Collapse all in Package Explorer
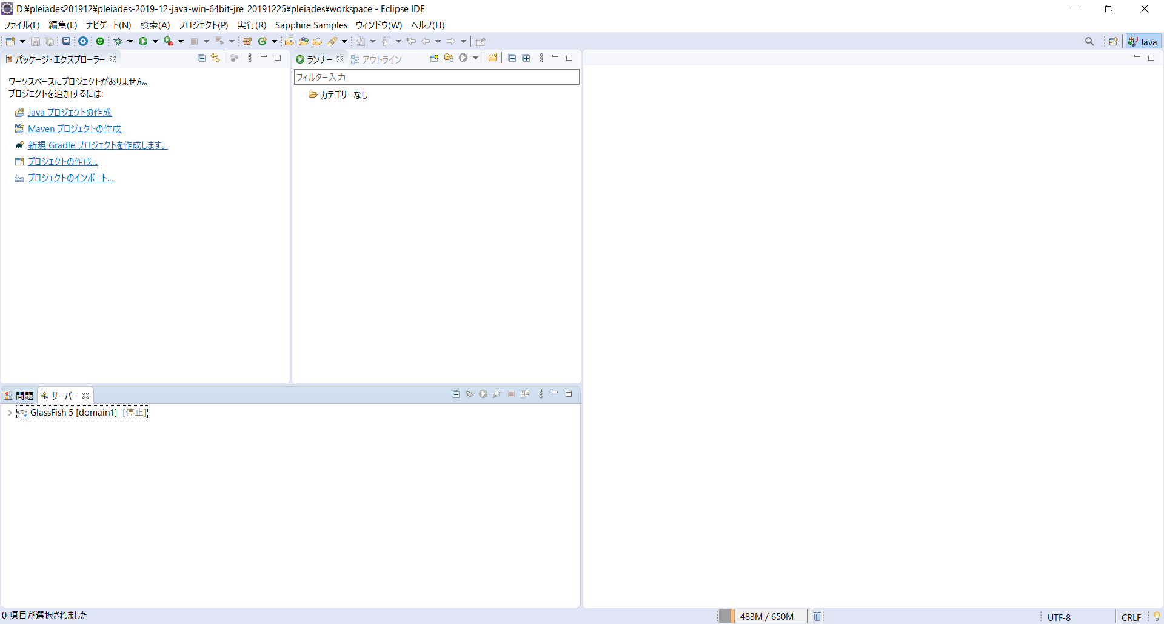Screen dimensions: 1164x624 coord(201,58)
